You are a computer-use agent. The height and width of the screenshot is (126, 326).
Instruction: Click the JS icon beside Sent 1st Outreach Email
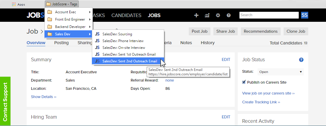point(97,54)
